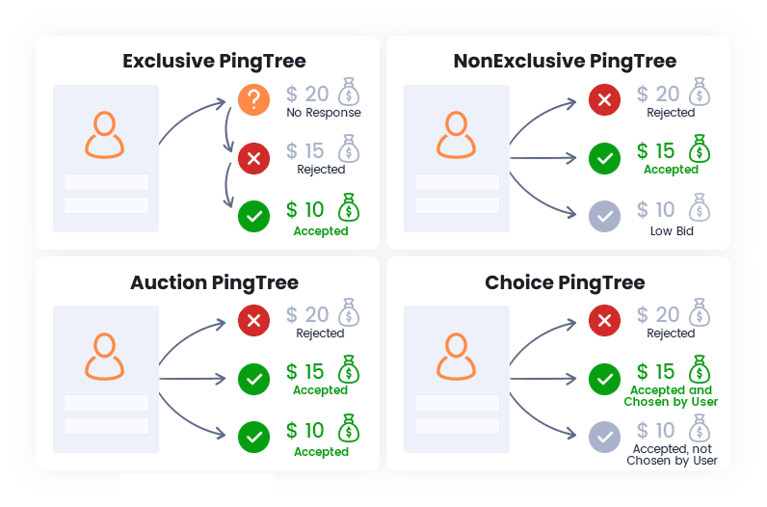This screenshot has height=507, width=767.
Task: Click the 'Low Bid' label
Action: click(x=671, y=231)
